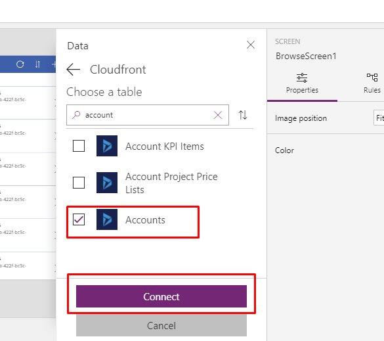Click the Image position label
Screen dimensions: 384x341
click(301, 118)
